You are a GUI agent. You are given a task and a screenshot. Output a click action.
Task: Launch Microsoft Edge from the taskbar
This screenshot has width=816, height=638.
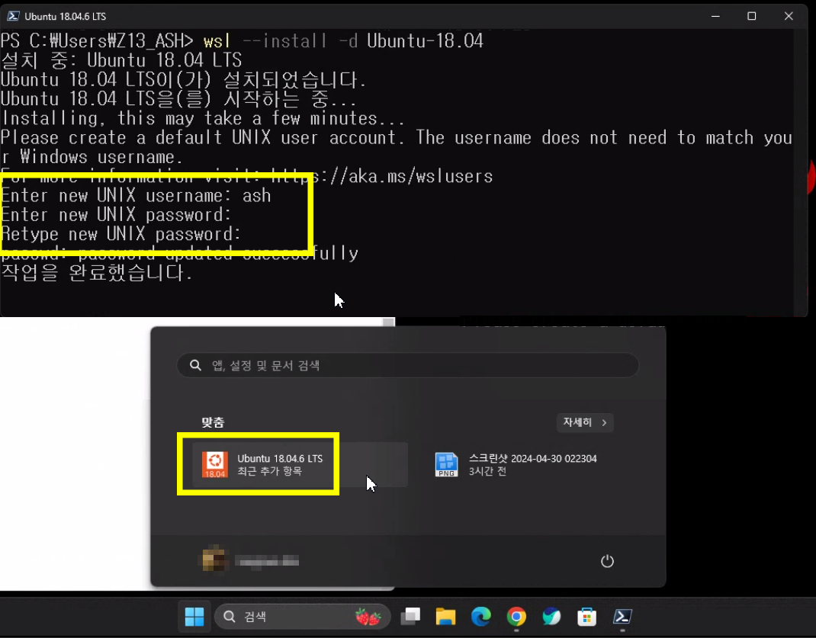[x=481, y=617]
